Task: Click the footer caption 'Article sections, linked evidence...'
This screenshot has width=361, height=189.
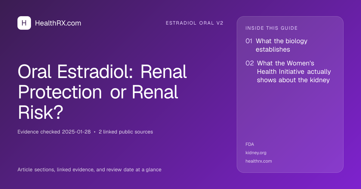Action: point(89,169)
